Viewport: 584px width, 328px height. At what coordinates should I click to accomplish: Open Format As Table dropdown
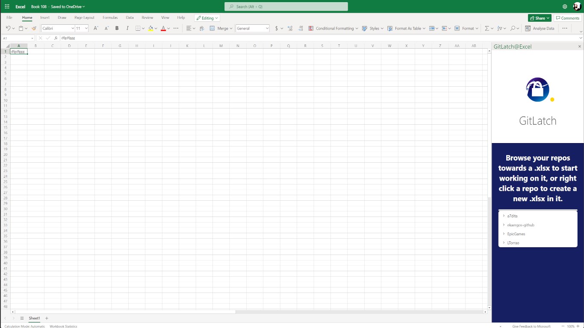(407, 28)
